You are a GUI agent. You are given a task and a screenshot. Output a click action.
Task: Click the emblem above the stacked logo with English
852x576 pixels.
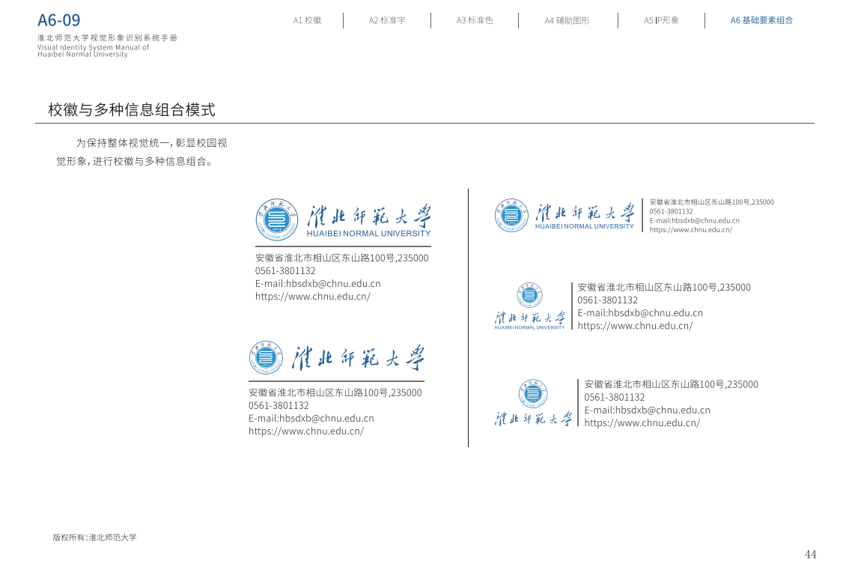point(529,295)
